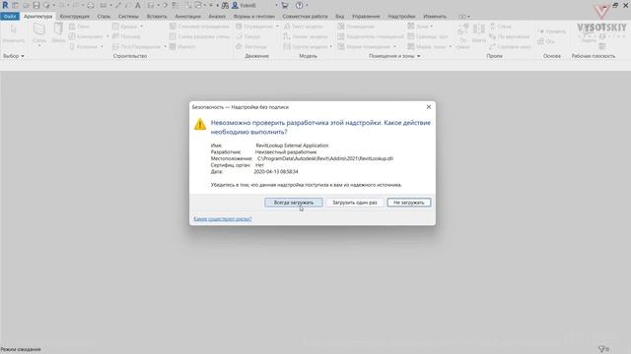
Task: Click the Help question mark icon
Action: tap(299, 5)
